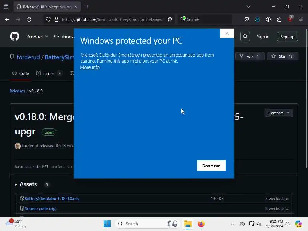Open a new browser tab
This screenshot has height=231, width=308.
point(87,7)
